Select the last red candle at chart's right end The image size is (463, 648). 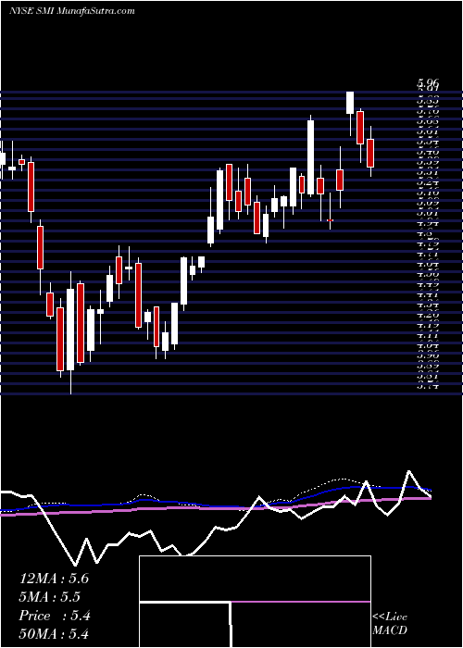tap(370, 152)
